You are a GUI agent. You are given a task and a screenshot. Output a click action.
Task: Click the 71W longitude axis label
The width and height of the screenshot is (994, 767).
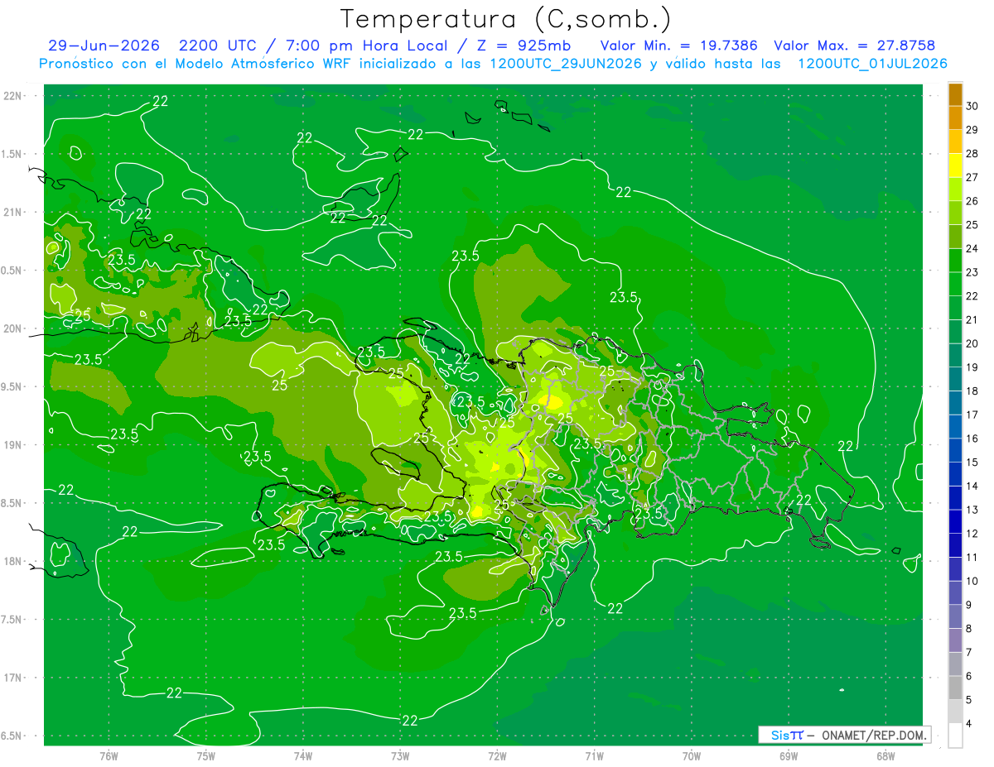[594, 756]
